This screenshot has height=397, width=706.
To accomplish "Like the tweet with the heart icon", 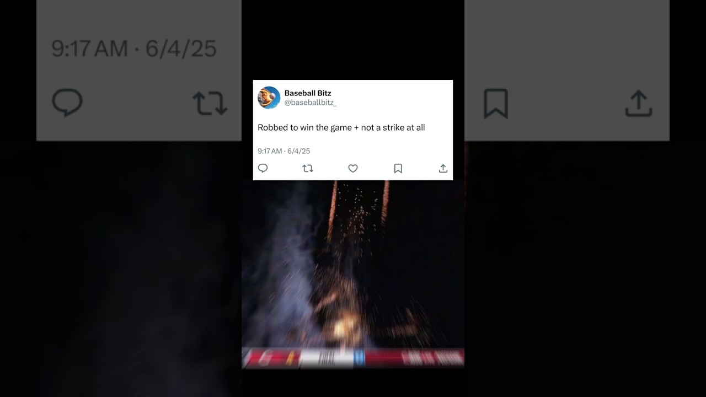I will 353,168.
